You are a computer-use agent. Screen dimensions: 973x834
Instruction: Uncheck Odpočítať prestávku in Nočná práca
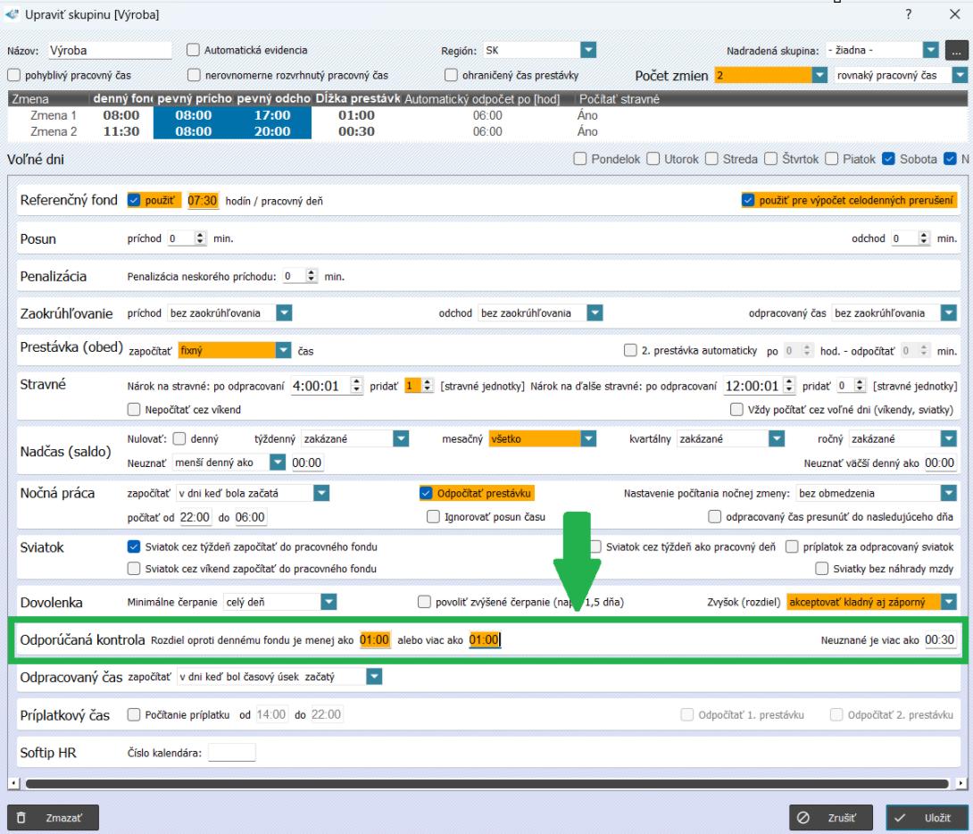(426, 493)
